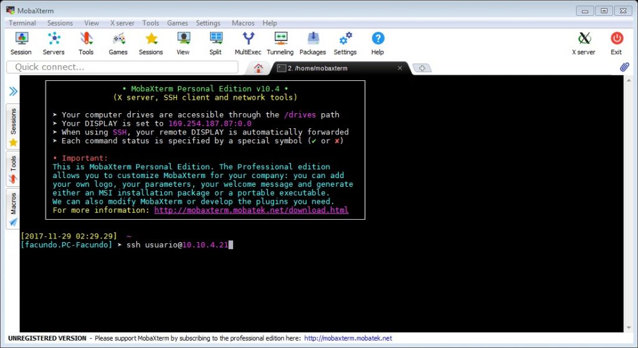Activate the Split terminal icon
Screen dimensions: 638x348
tap(216, 44)
